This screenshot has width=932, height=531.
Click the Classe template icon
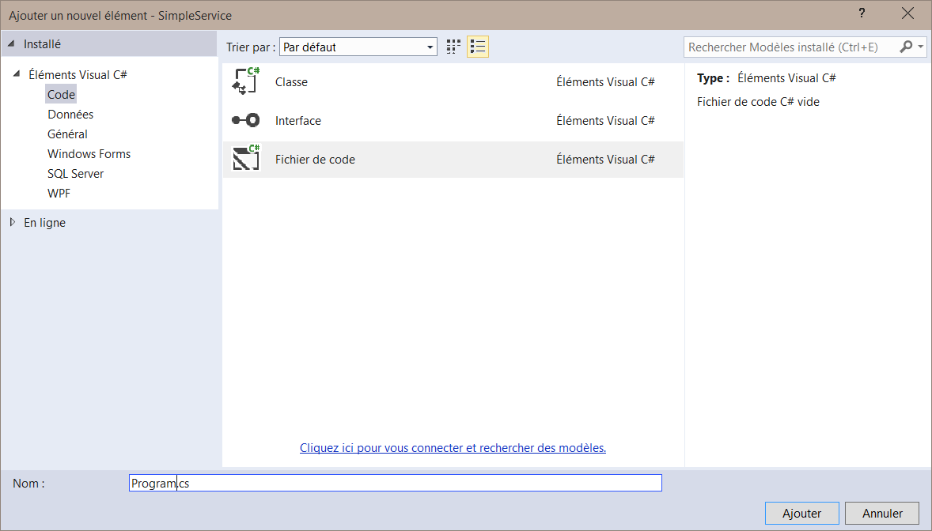tap(245, 82)
